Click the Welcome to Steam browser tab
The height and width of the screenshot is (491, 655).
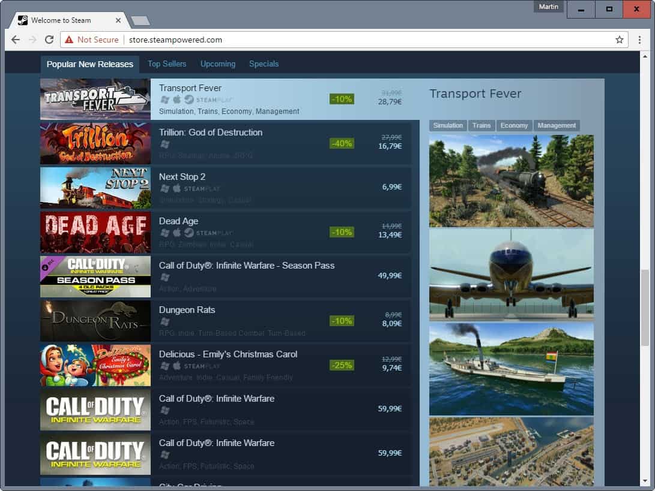[70, 20]
